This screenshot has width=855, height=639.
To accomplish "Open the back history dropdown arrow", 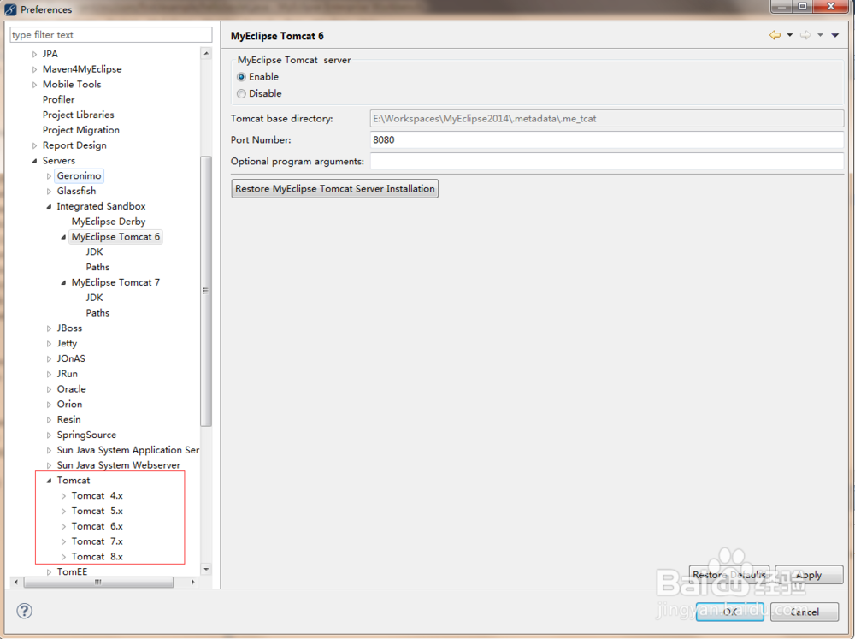I will pos(789,35).
